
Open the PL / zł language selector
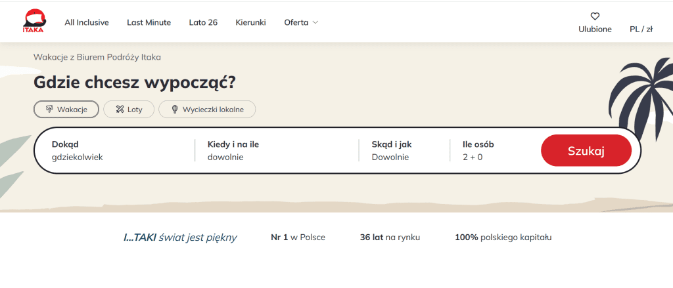click(641, 29)
